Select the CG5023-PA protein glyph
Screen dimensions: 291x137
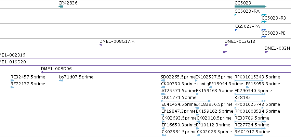pos(250,30)
